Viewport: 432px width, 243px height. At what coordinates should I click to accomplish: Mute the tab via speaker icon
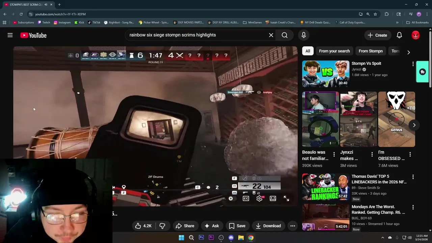click(x=46, y=4)
